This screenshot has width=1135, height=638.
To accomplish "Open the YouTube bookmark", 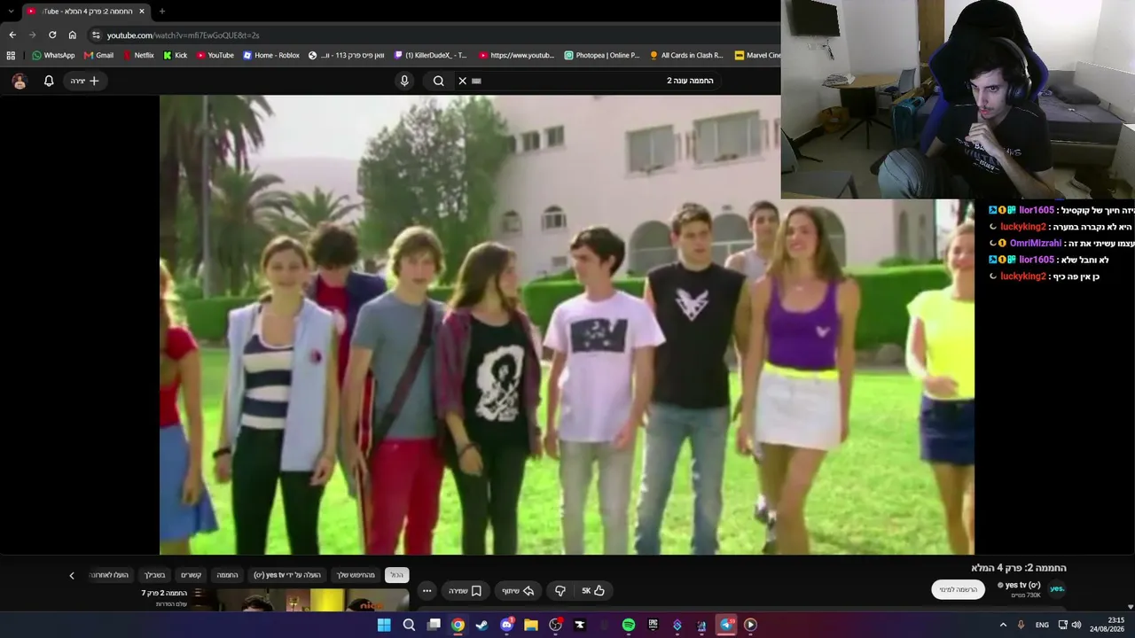I will (x=215, y=55).
